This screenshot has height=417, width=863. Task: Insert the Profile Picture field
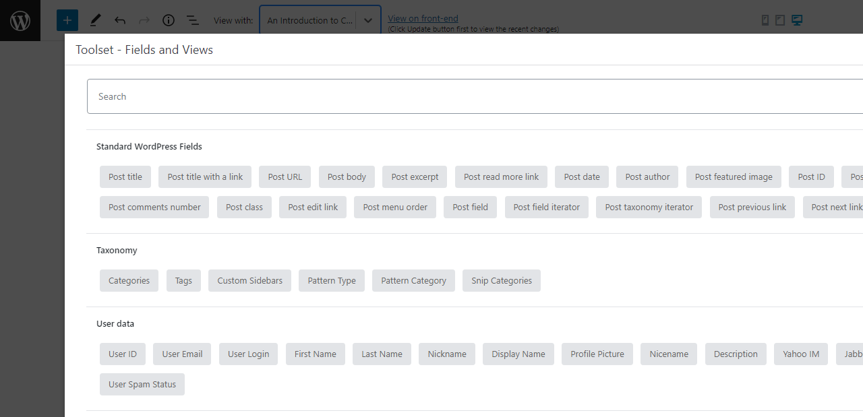tap(597, 354)
